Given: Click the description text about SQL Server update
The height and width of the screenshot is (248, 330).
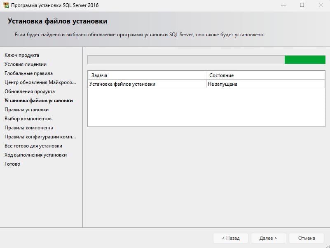Looking at the screenshot, I should [140, 35].
